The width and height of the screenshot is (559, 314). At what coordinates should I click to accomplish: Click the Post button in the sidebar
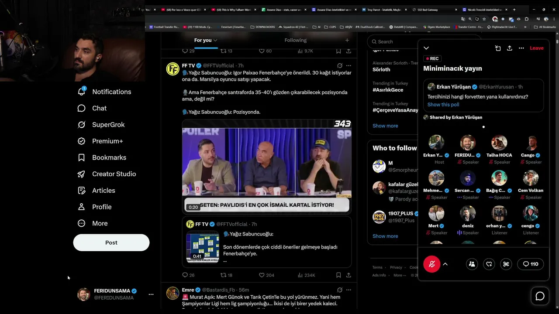coord(111,242)
